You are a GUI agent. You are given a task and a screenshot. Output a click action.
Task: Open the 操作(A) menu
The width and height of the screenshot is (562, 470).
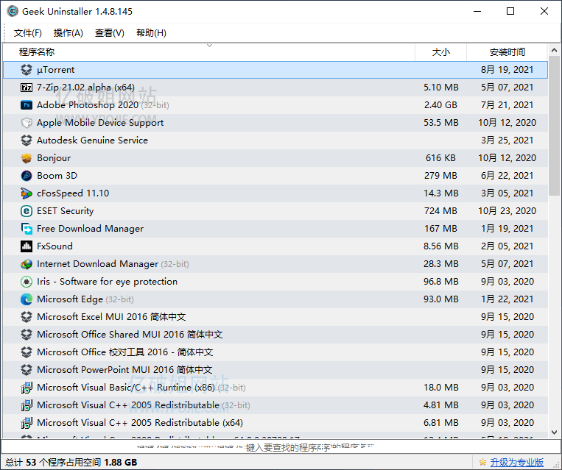coord(68,33)
